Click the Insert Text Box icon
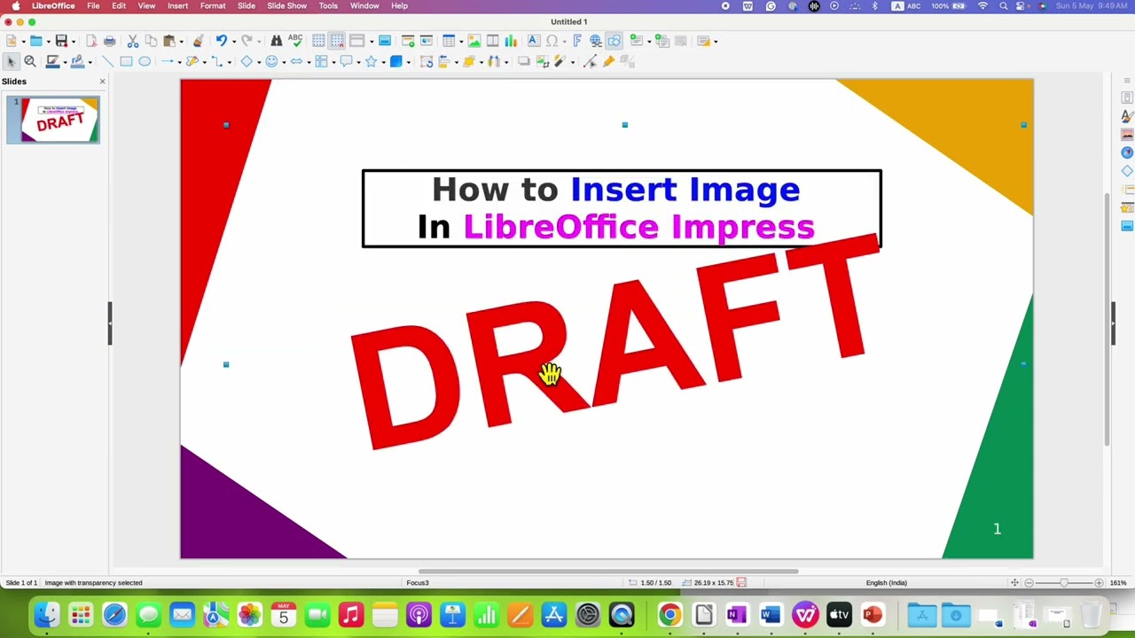The image size is (1135, 638). click(534, 41)
